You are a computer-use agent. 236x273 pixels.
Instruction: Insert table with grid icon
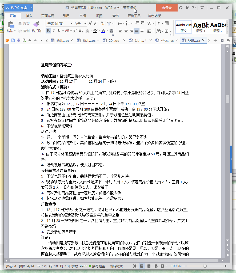167,23
